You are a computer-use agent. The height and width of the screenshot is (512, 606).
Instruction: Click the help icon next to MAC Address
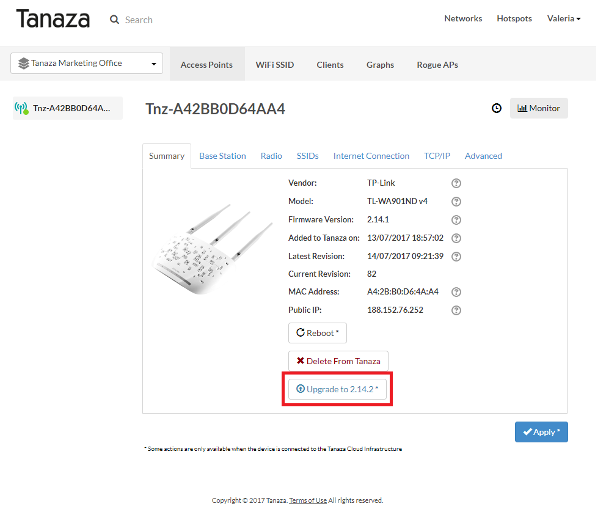point(456,292)
